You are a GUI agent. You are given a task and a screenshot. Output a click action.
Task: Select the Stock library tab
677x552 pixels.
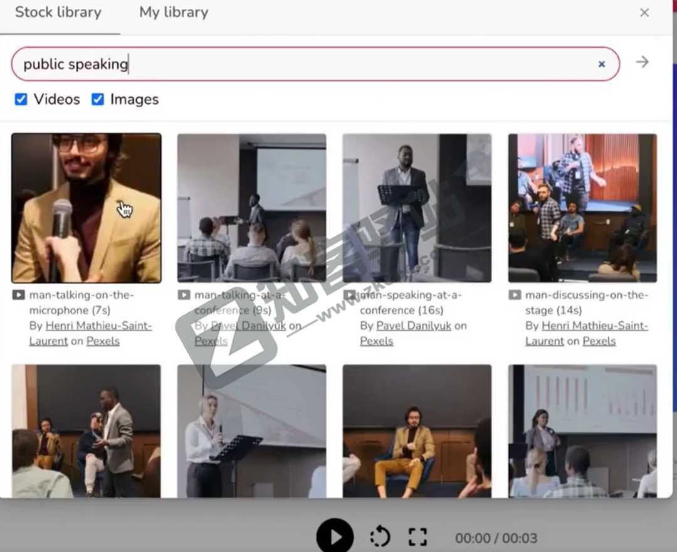click(x=58, y=13)
